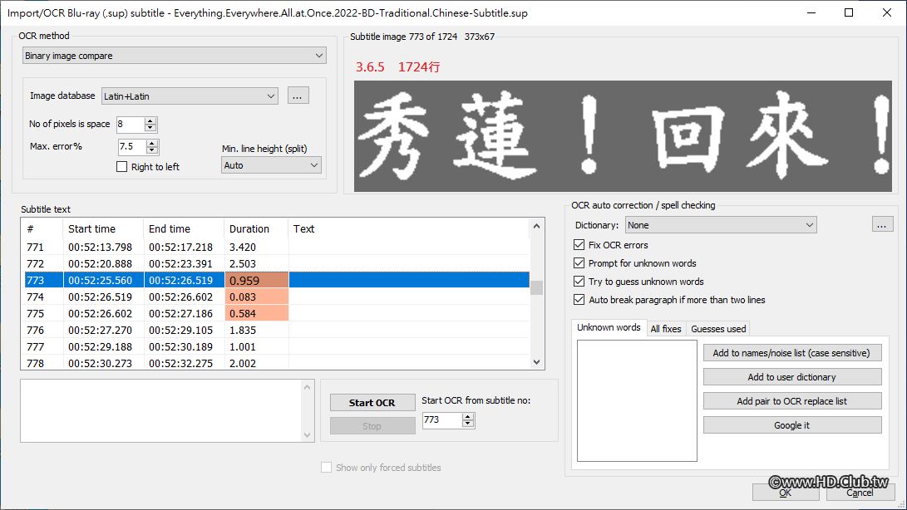Screen dimensions: 907x510
Task: Close the Import/OCR Blu-ray dialog window
Action: coord(887,12)
